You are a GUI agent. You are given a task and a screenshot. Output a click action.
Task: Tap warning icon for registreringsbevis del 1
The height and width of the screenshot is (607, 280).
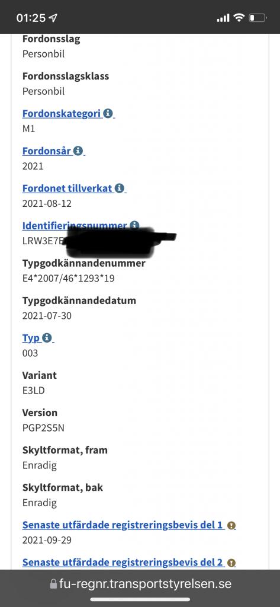[x=231, y=526]
